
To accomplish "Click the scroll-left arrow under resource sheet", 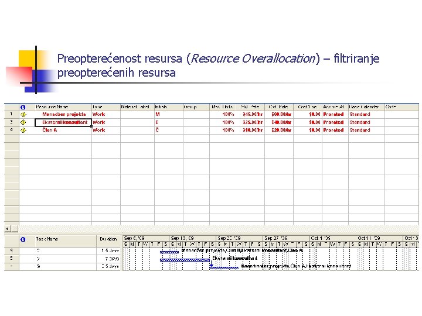I will pyautogui.click(x=7, y=229).
